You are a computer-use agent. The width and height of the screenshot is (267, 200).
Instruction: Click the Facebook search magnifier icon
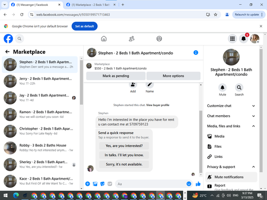[x=19, y=38]
